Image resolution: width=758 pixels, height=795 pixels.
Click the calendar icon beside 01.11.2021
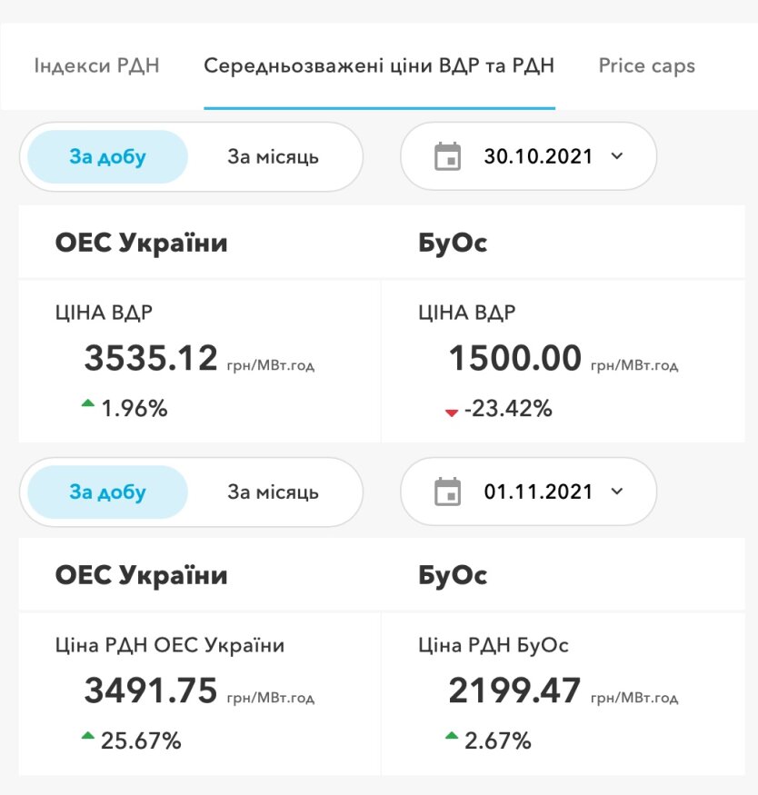[x=448, y=492]
